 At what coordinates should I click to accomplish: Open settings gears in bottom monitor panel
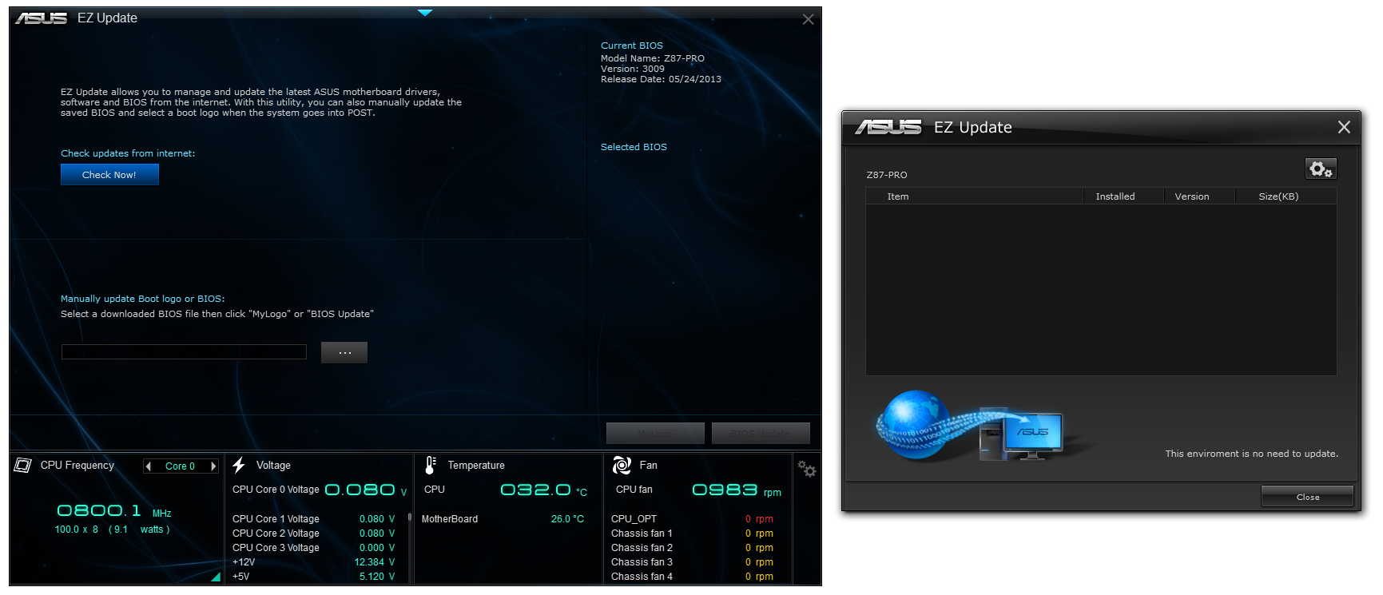tap(807, 470)
